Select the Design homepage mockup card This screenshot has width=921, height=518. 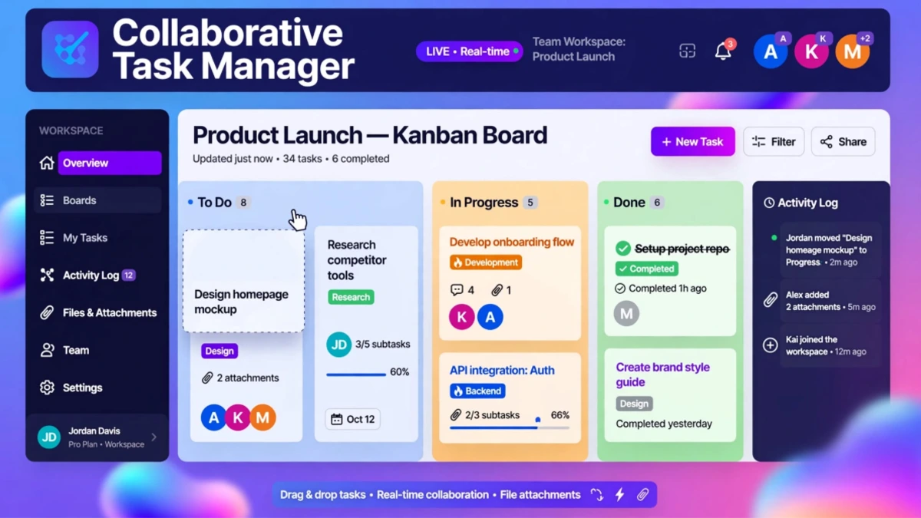(243, 281)
